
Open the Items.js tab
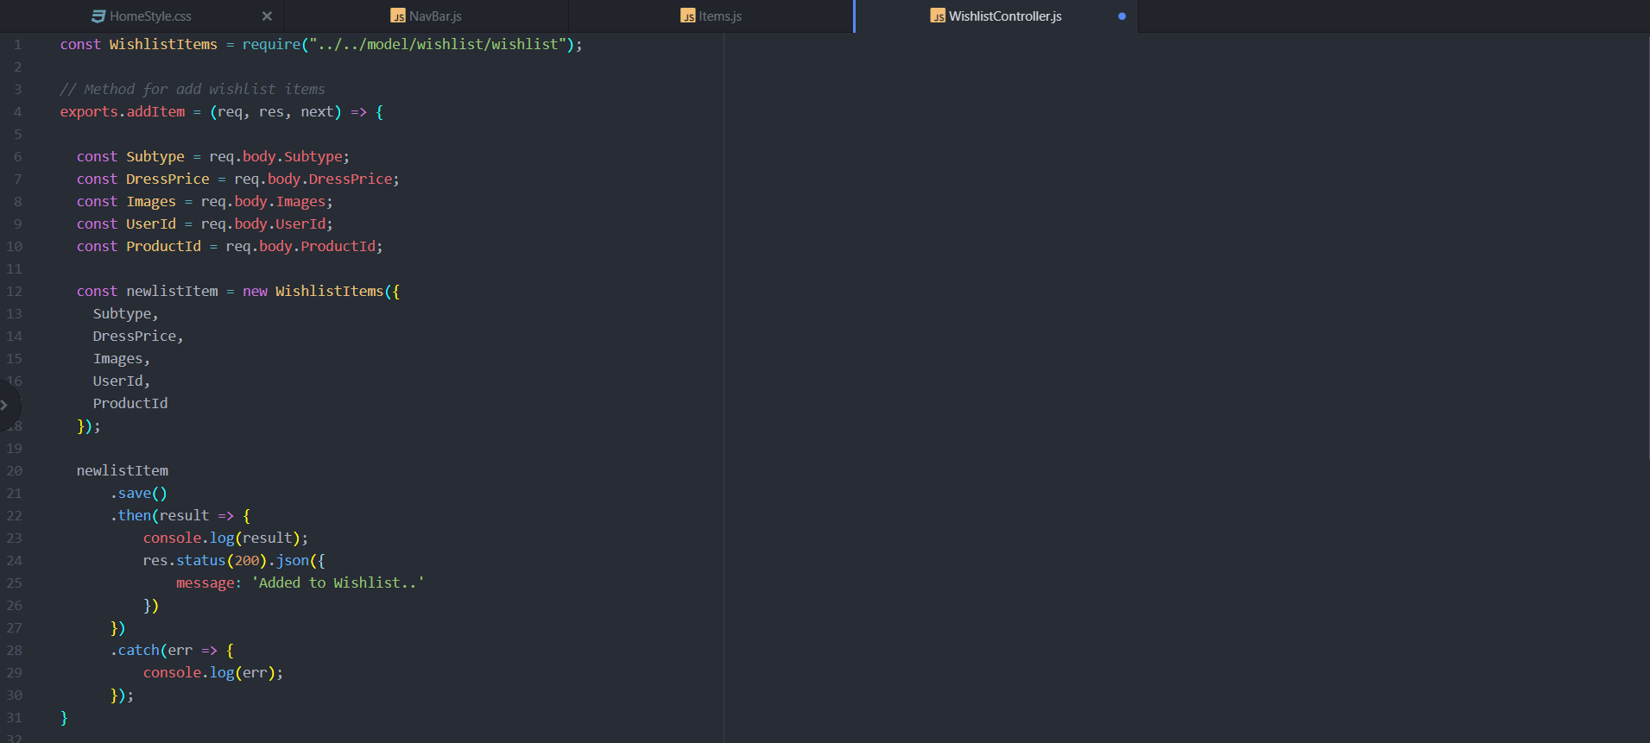[x=719, y=16]
